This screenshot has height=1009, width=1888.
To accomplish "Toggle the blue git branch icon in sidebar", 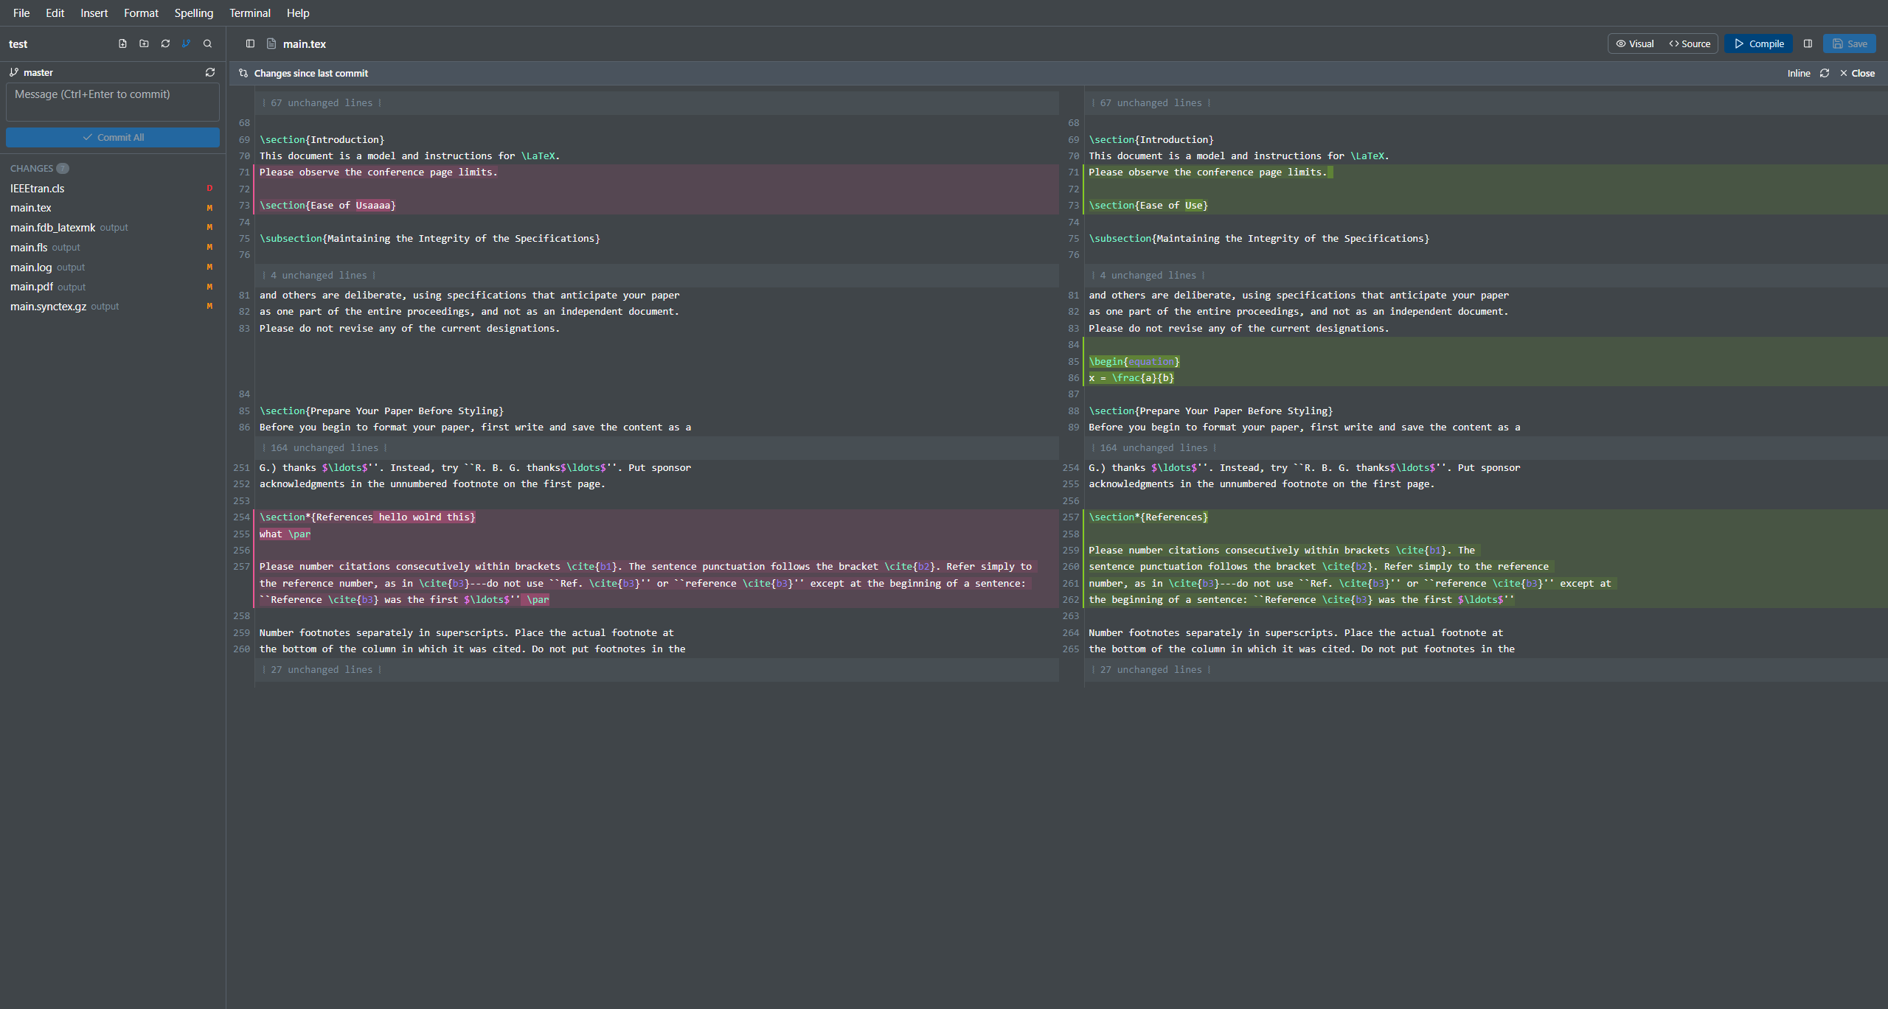I will (x=186, y=43).
